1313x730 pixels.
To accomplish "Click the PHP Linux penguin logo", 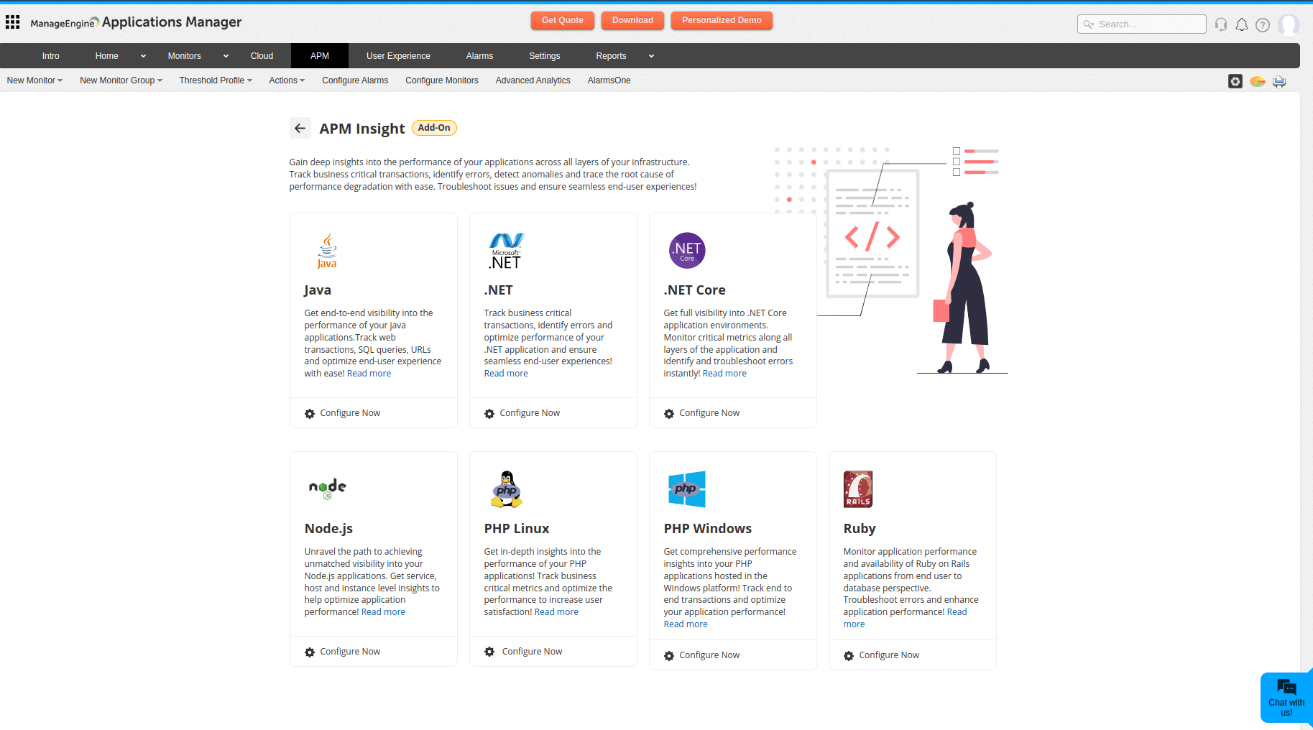I will tap(507, 489).
